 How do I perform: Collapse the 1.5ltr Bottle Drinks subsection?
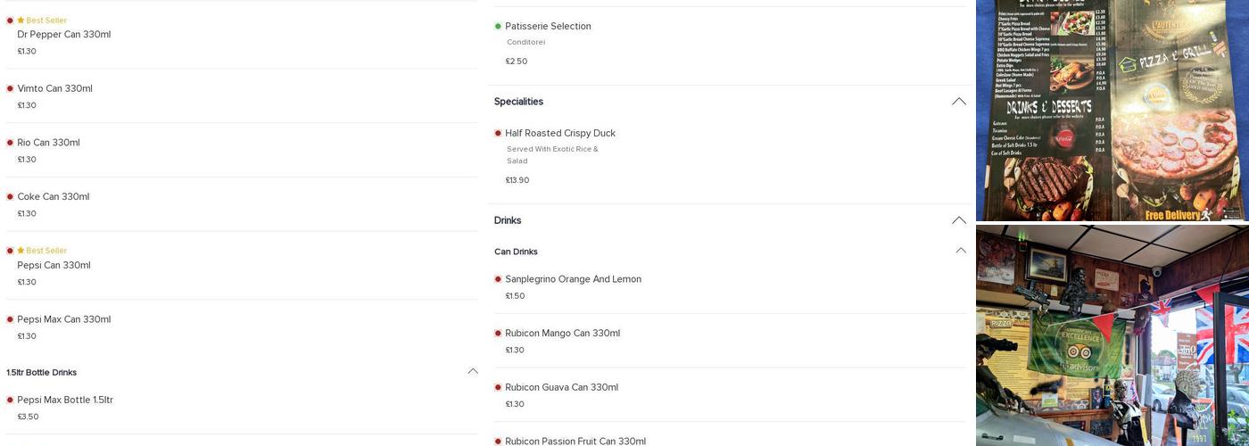[473, 372]
